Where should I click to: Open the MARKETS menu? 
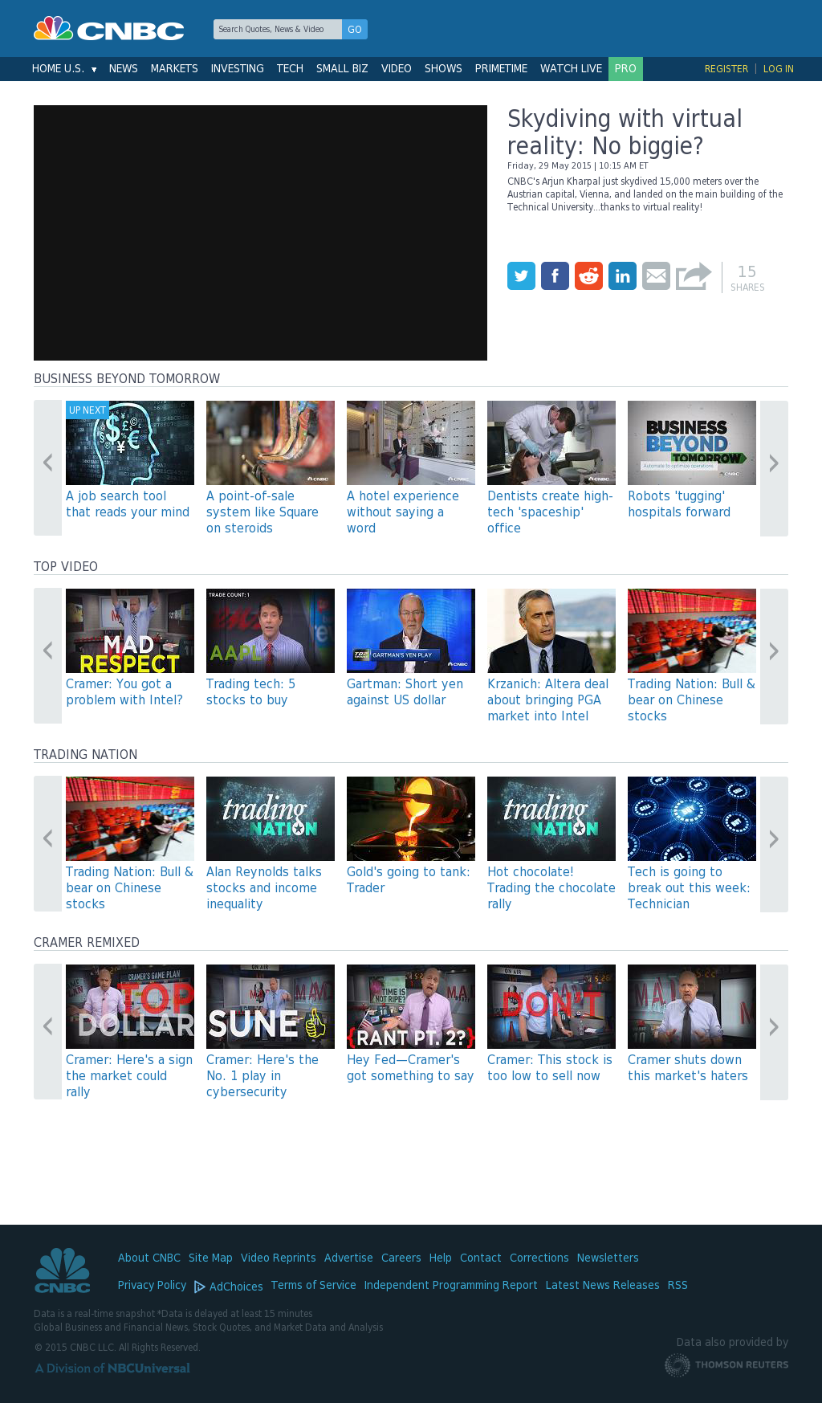174,69
